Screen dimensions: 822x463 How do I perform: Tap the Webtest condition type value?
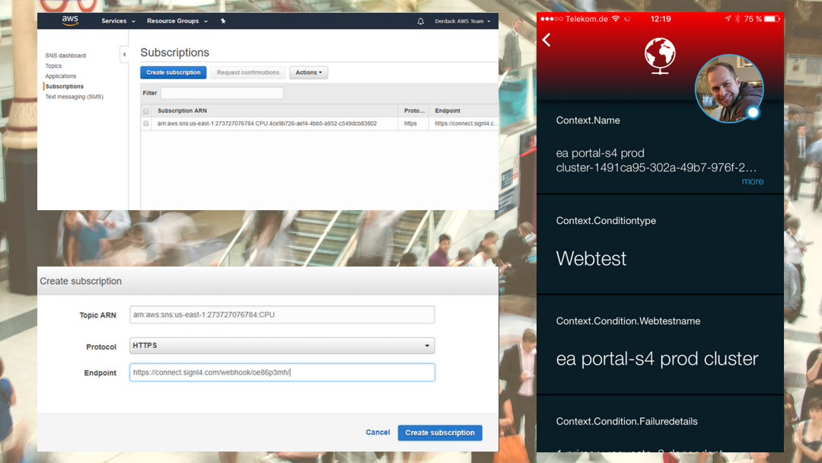click(x=591, y=258)
